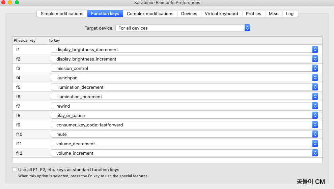Change f2 display_brightness_increment mapping
Image resolution: width=334 pixels, height=189 pixels.
click(185, 59)
